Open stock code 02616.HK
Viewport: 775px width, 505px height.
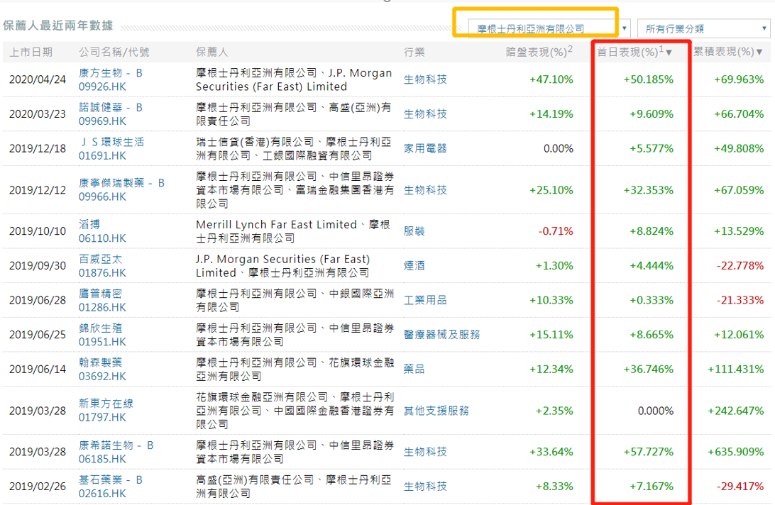click(102, 494)
